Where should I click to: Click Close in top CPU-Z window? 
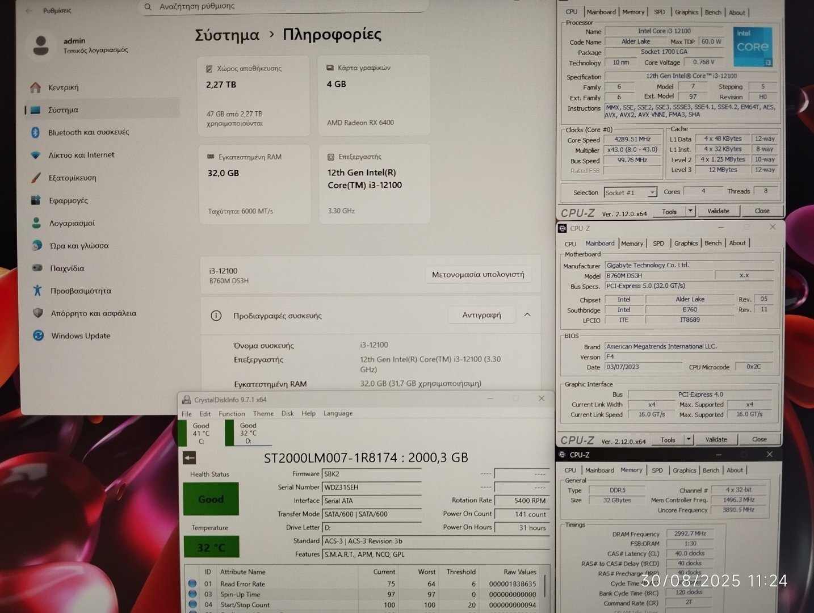pos(762,211)
